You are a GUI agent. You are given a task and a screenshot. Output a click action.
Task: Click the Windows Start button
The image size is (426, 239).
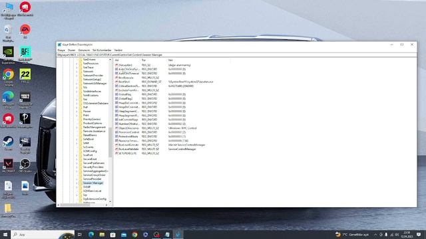(5, 234)
